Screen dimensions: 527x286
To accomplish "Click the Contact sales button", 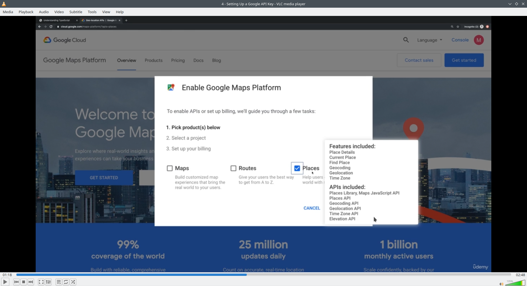I will coord(419,60).
